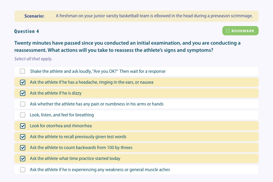Deselect 'what time practice started today' checkbox
This screenshot has width=273, height=182.
coord(23,159)
